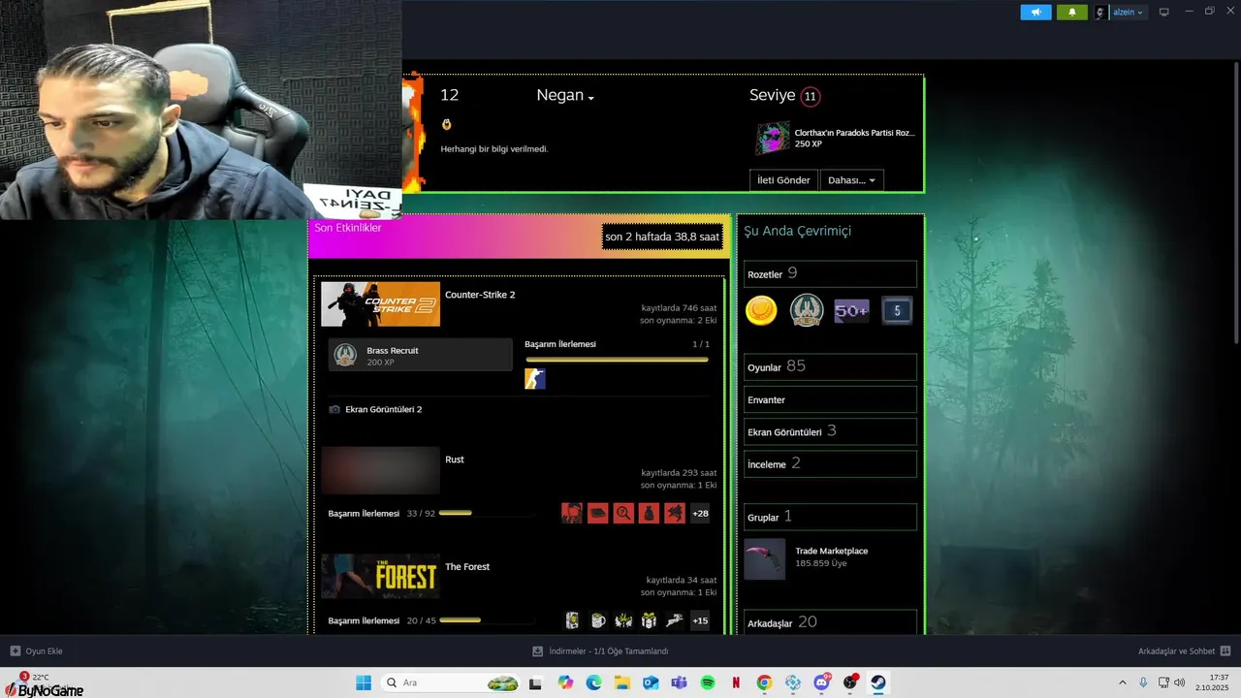Viewport: 1241px width, 698px height.
Task: Open the Envanter inventory link
Action: [830, 399]
